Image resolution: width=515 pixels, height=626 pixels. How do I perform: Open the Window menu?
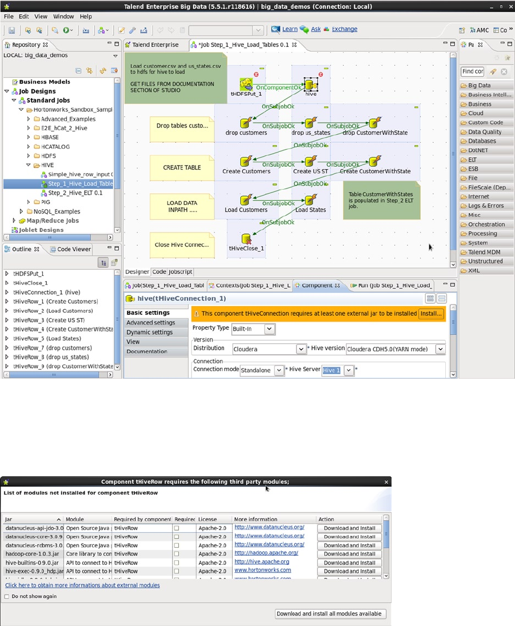[63, 17]
